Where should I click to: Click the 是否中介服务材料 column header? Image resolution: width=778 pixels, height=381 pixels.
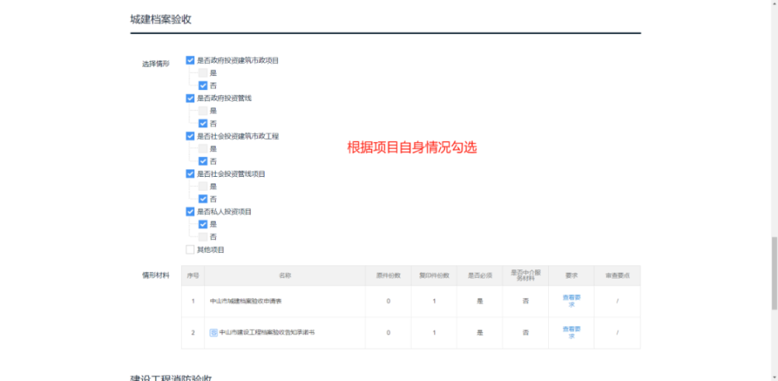coord(526,276)
